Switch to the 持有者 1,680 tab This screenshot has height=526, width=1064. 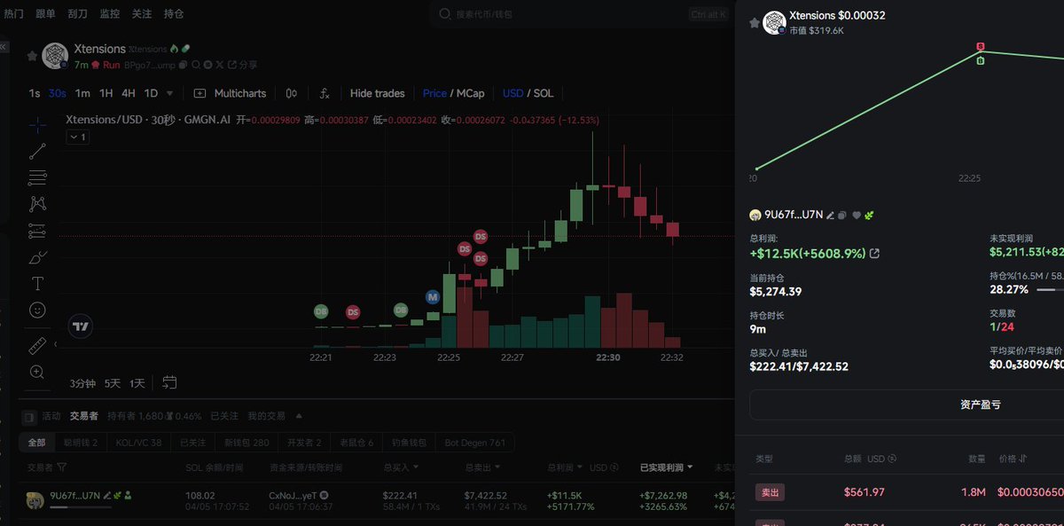coord(134,415)
